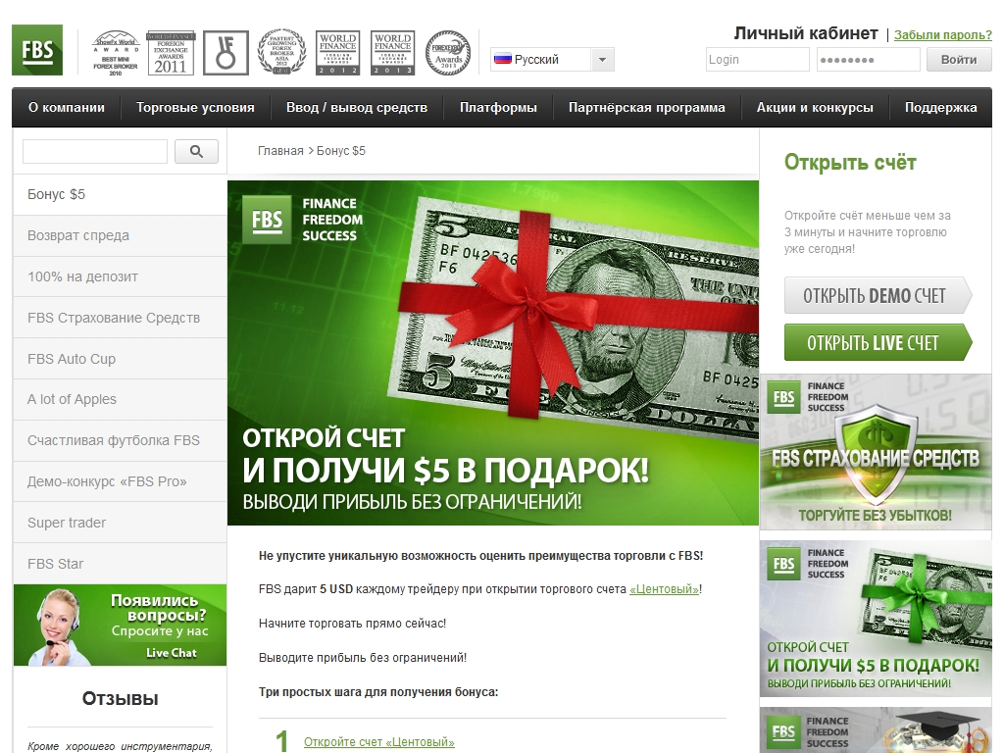
Task: Click the World Finance 2012 award badge
Action: [337, 53]
